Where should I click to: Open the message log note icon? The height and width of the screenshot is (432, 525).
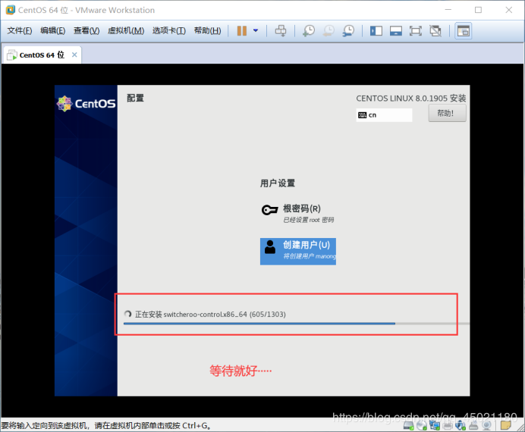[505, 425]
